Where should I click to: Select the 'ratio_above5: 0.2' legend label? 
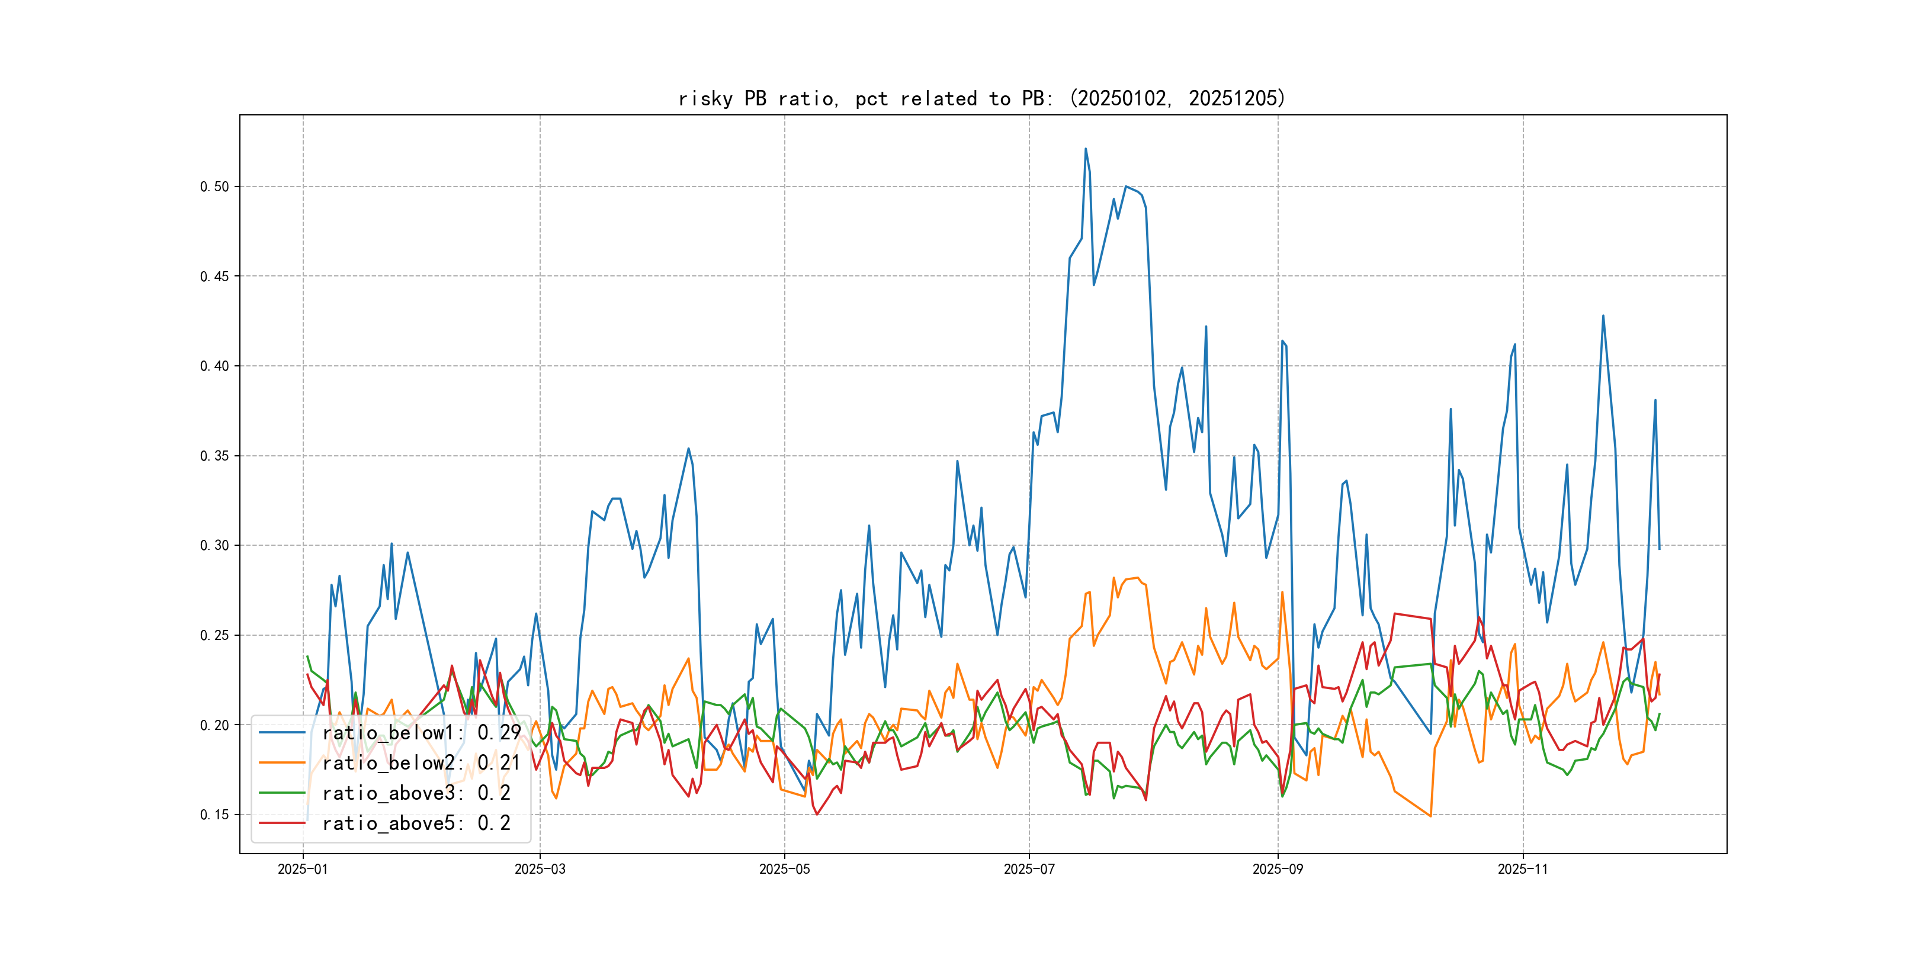tap(416, 823)
